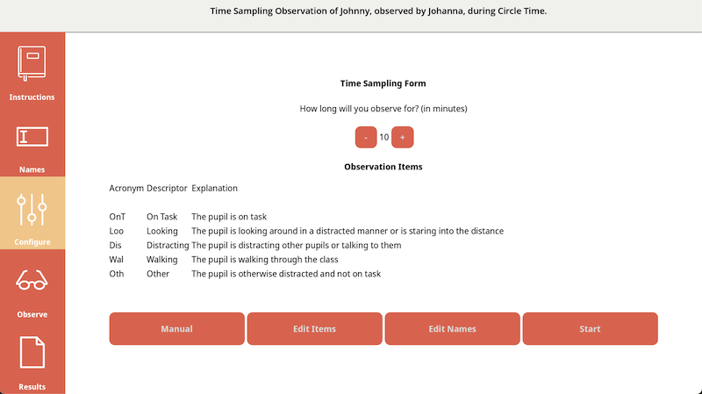Open the Results tab label
This screenshot has height=394, width=702.
[x=32, y=386]
